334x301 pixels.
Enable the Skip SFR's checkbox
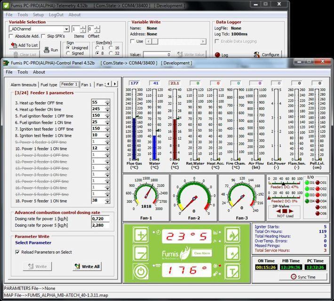pyautogui.click(x=43, y=36)
